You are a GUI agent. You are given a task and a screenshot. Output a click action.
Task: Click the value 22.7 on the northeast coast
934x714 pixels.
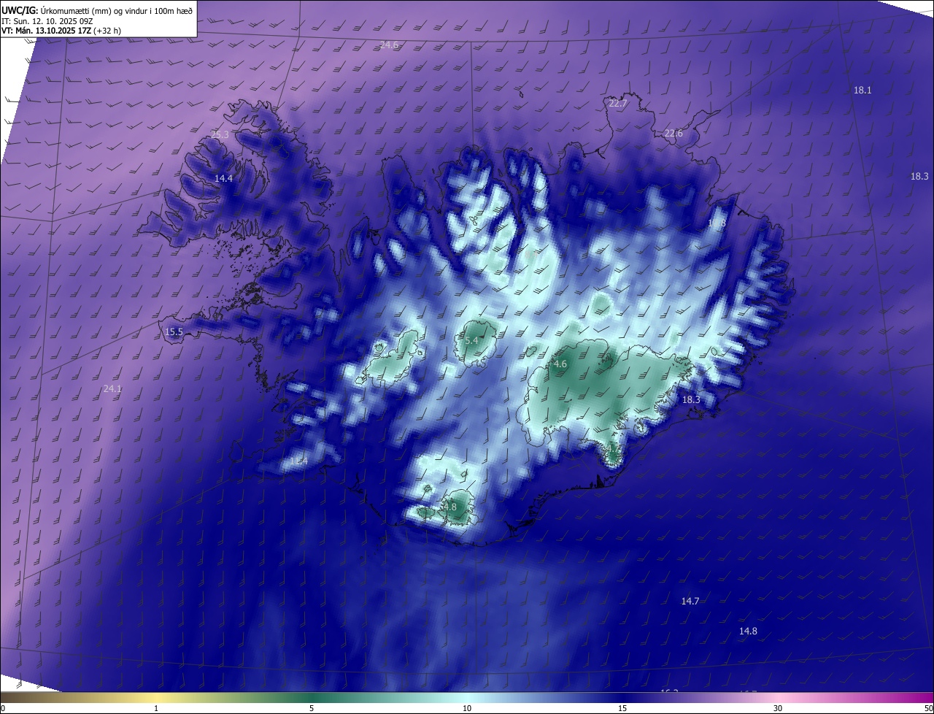pyautogui.click(x=617, y=104)
